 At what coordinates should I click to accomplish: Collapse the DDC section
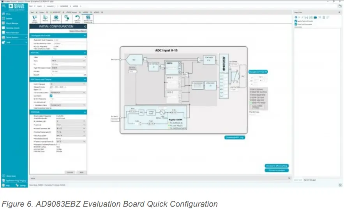[85, 80]
